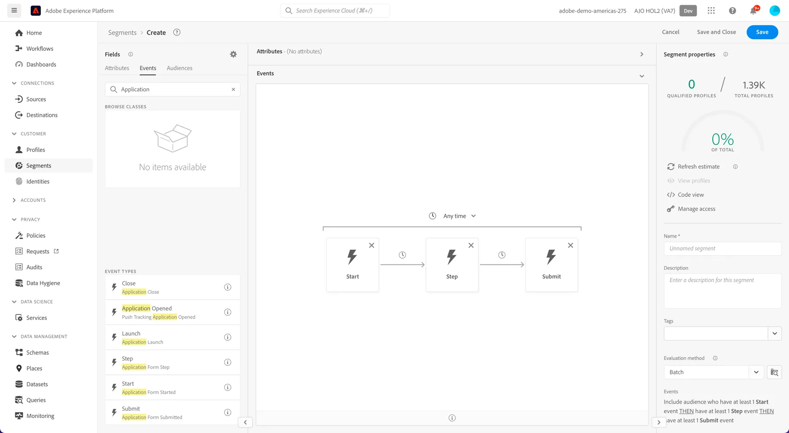Image resolution: width=789 pixels, height=433 pixels.
Task: Click Cancel
Action: pyautogui.click(x=671, y=32)
